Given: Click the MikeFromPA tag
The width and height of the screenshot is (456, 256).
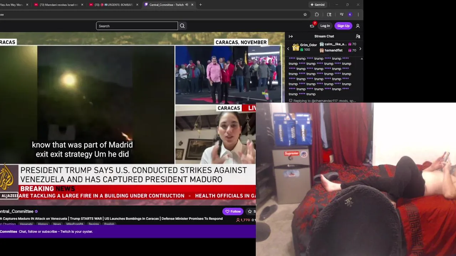Looking at the screenshot, I should pos(74,224).
